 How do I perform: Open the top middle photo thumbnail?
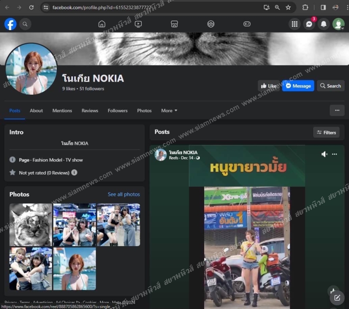(x=75, y=225)
